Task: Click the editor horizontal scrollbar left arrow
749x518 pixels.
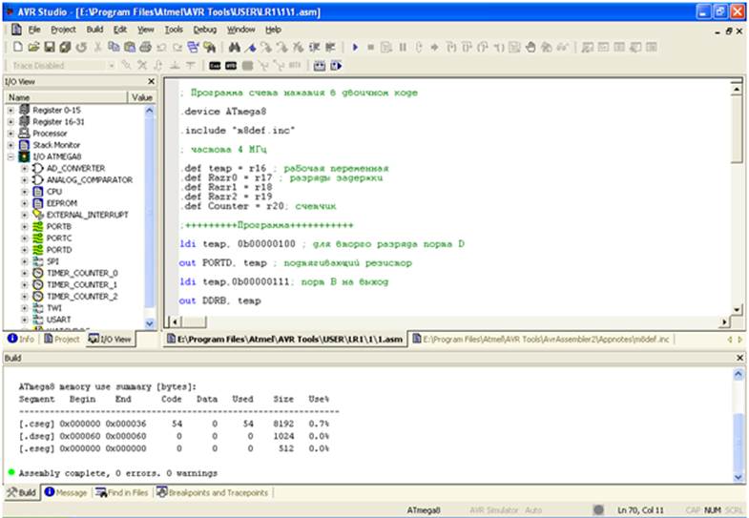Action: pyautogui.click(x=175, y=321)
